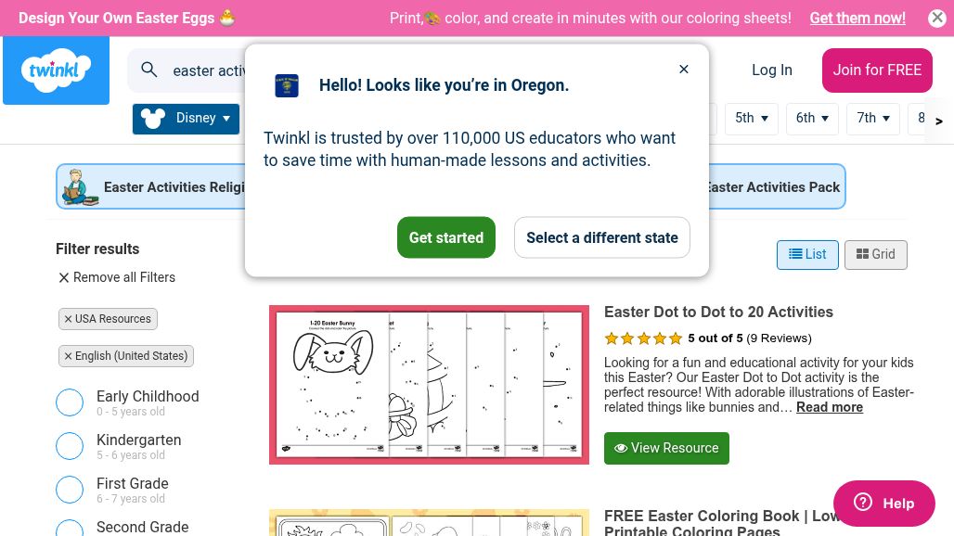This screenshot has width=954, height=536.
Task: Dismiss the pink Easter promo banner
Action: (937, 18)
